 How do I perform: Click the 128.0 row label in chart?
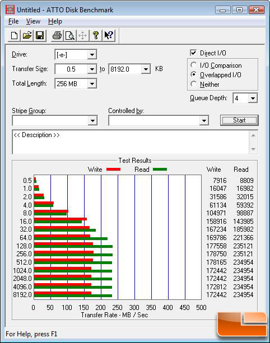click(x=24, y=246)
